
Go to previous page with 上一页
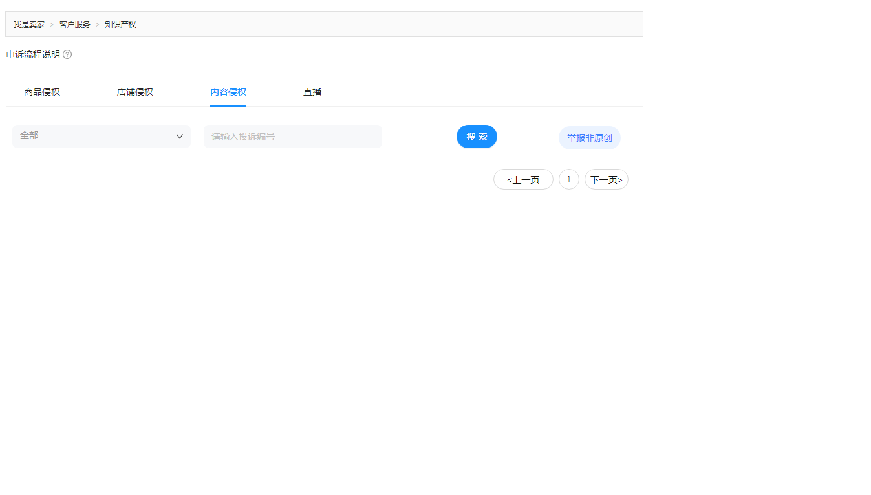[x=523, y=179]
